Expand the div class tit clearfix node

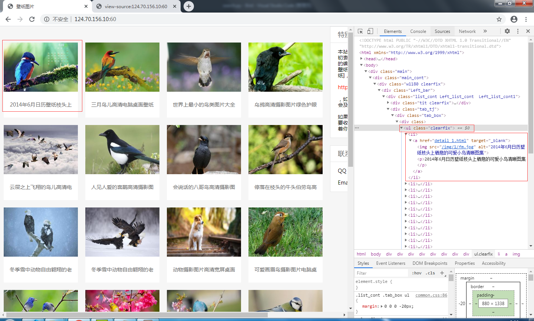coord(388,103)
